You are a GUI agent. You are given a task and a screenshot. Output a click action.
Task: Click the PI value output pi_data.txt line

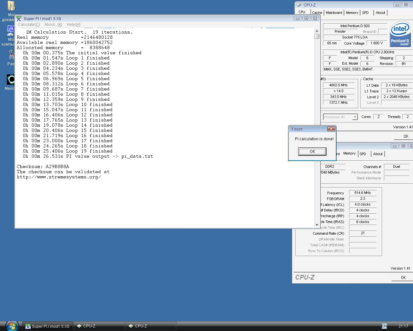88,156
